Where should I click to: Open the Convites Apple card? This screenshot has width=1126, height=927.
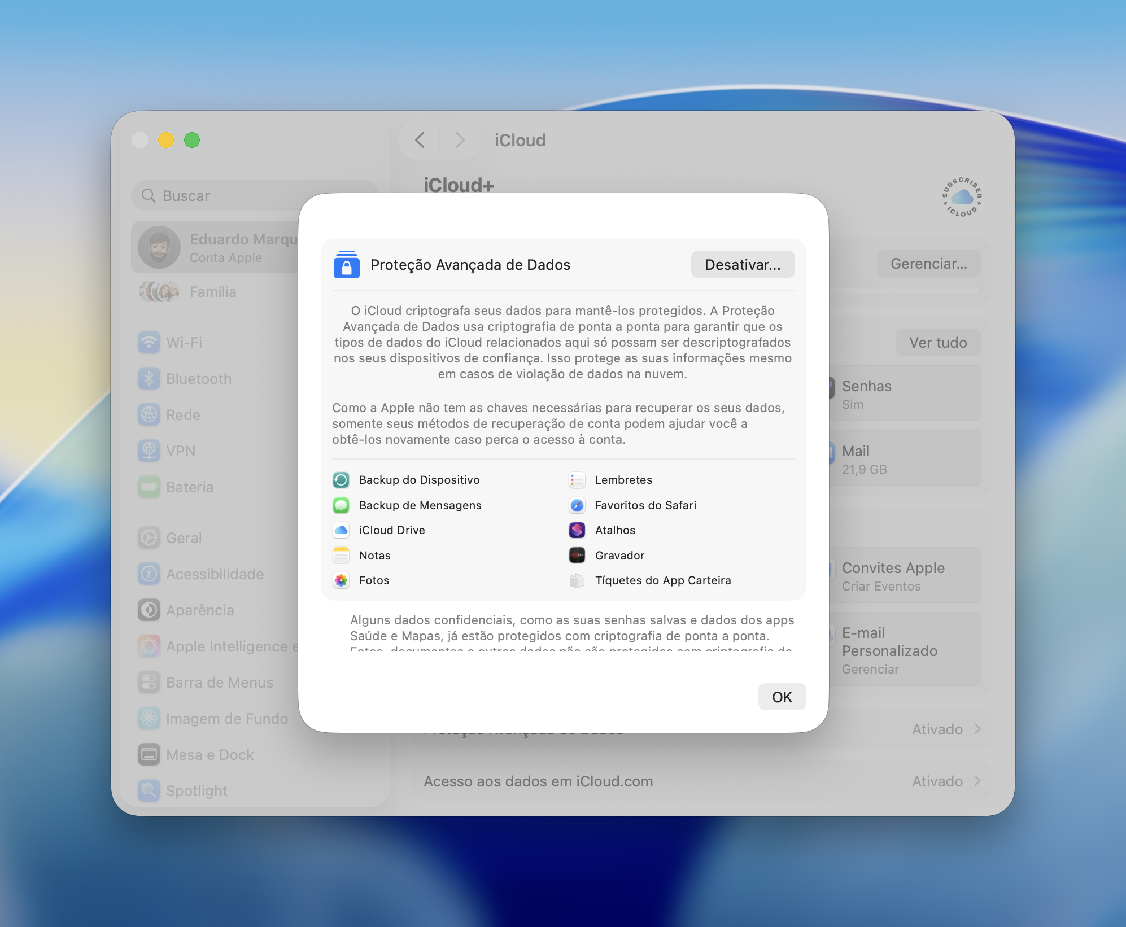click(x=905, y=576)
